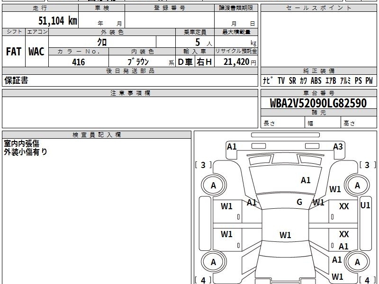This screenshot has height=284, width=379.
Task: Select the inspector note 室内内張傷
Action: click(21, 143)
